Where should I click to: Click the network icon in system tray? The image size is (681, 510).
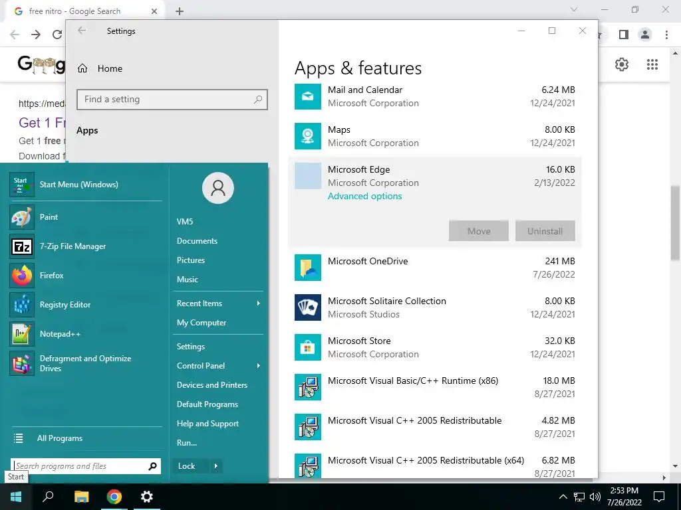pyautogui.click(x=579, y=497)
